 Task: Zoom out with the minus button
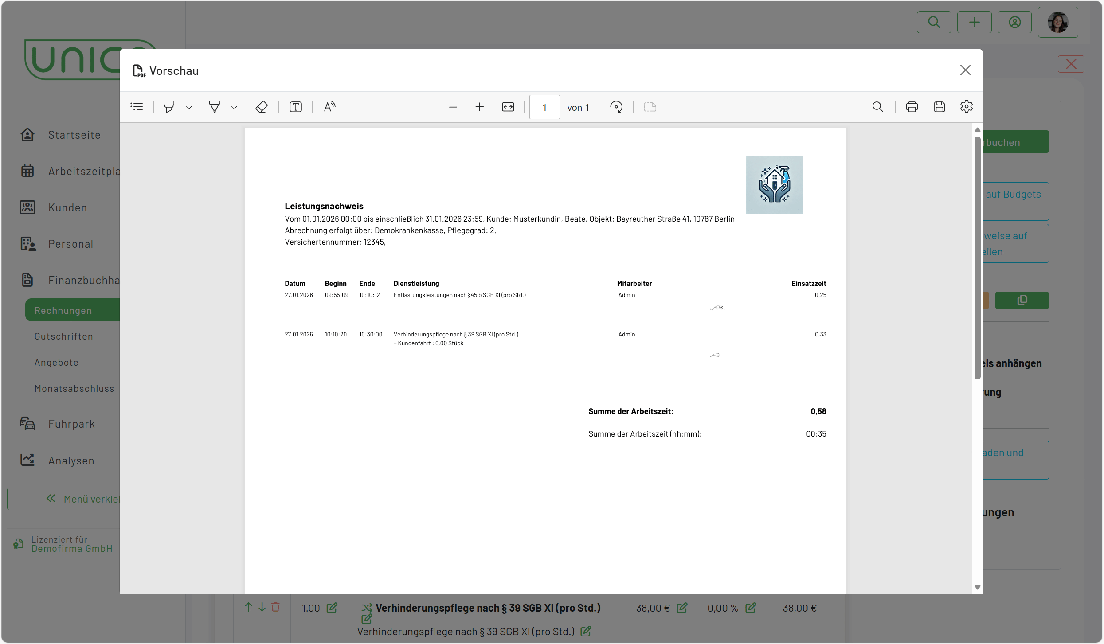pos(453,107)
